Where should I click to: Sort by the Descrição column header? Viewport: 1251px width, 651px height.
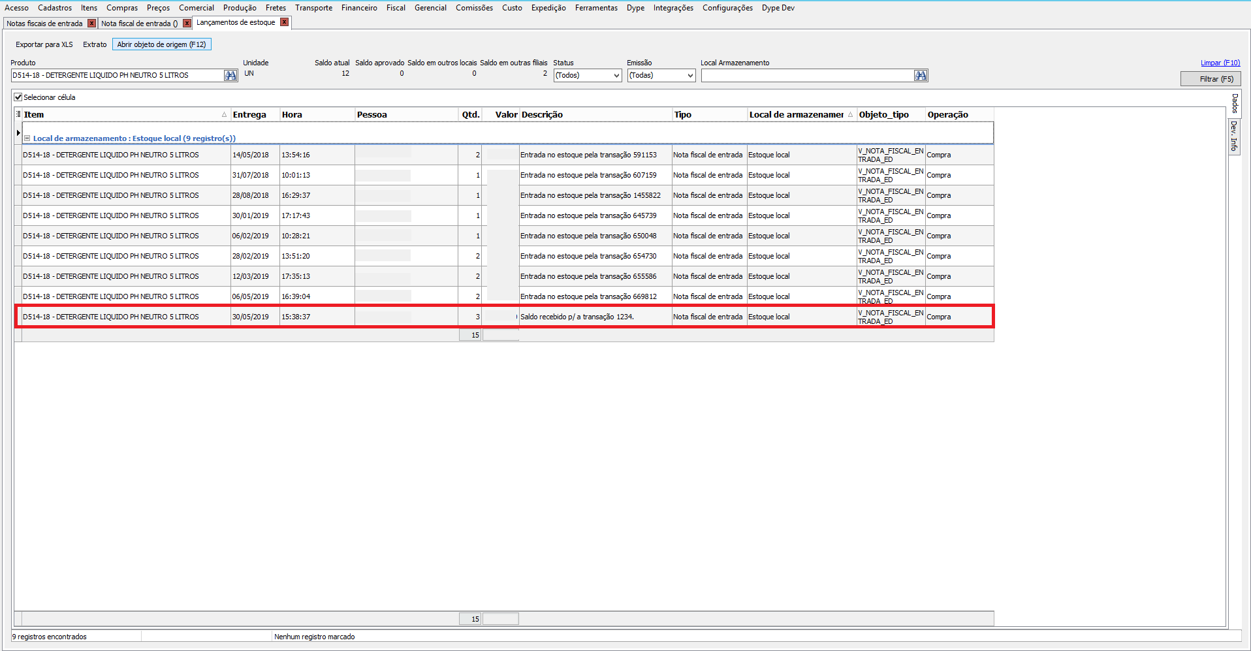[x=596, y=115]
